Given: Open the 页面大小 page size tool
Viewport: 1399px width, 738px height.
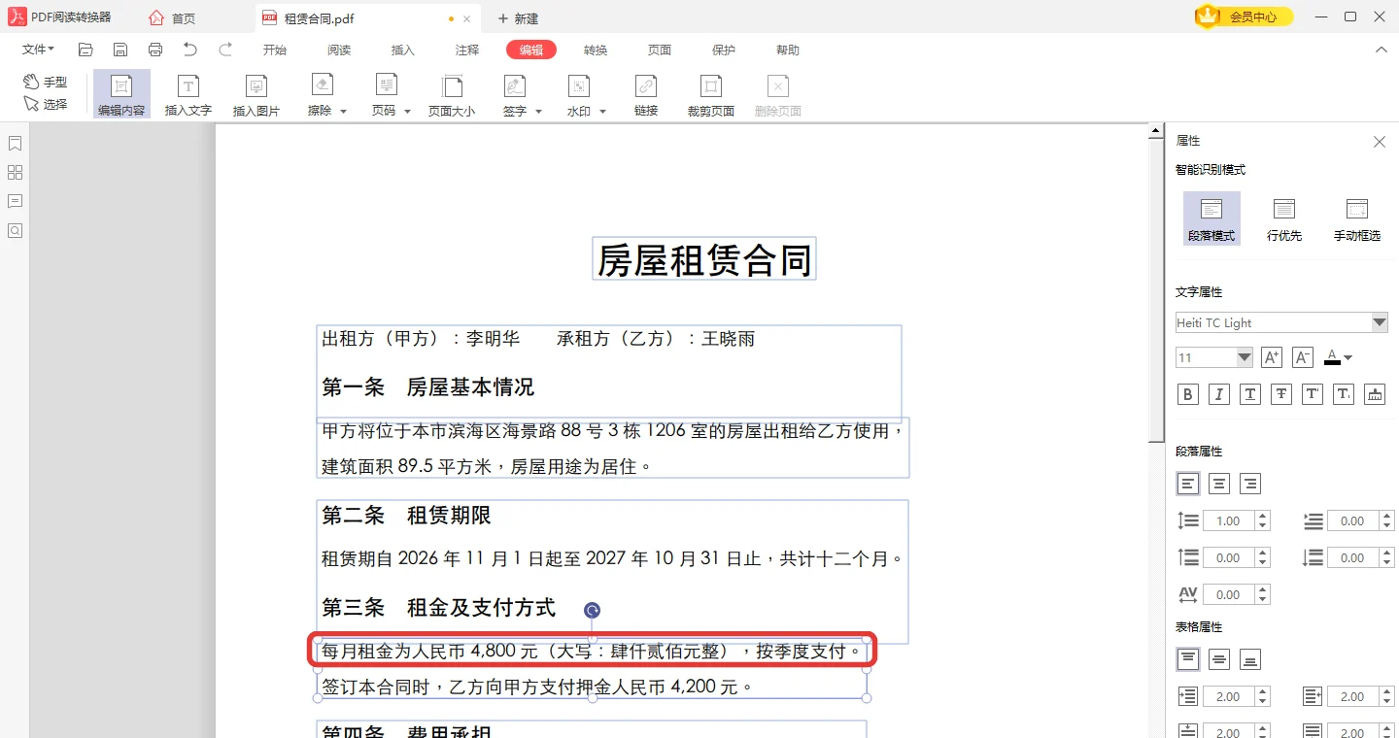Looking at the screenshot, I should point(452,94).
